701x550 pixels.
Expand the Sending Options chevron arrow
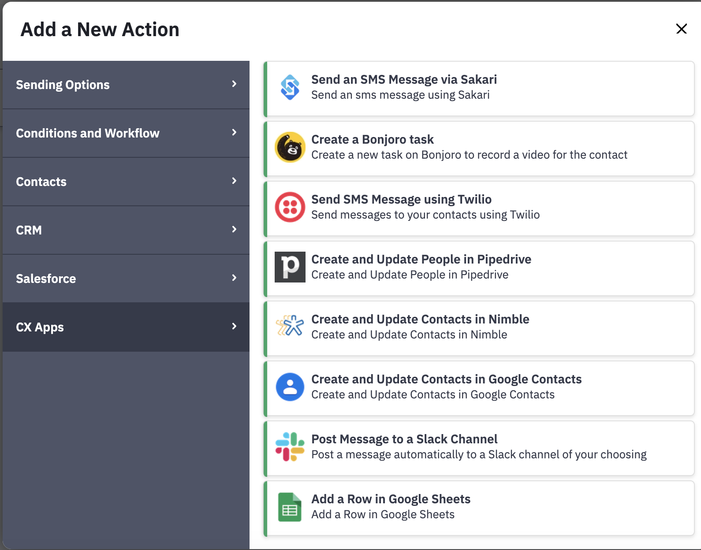pos(234,84)
